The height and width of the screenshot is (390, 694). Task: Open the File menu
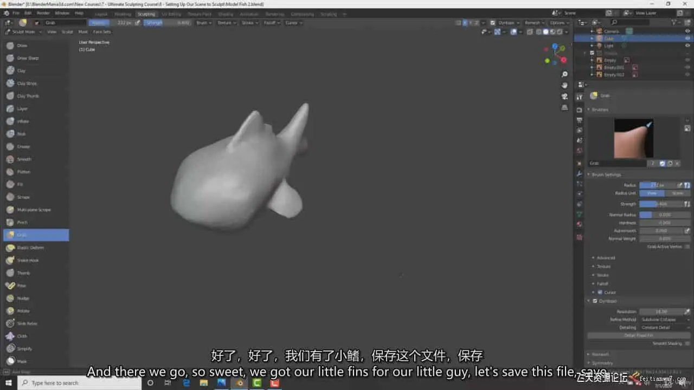pos(16,12)
